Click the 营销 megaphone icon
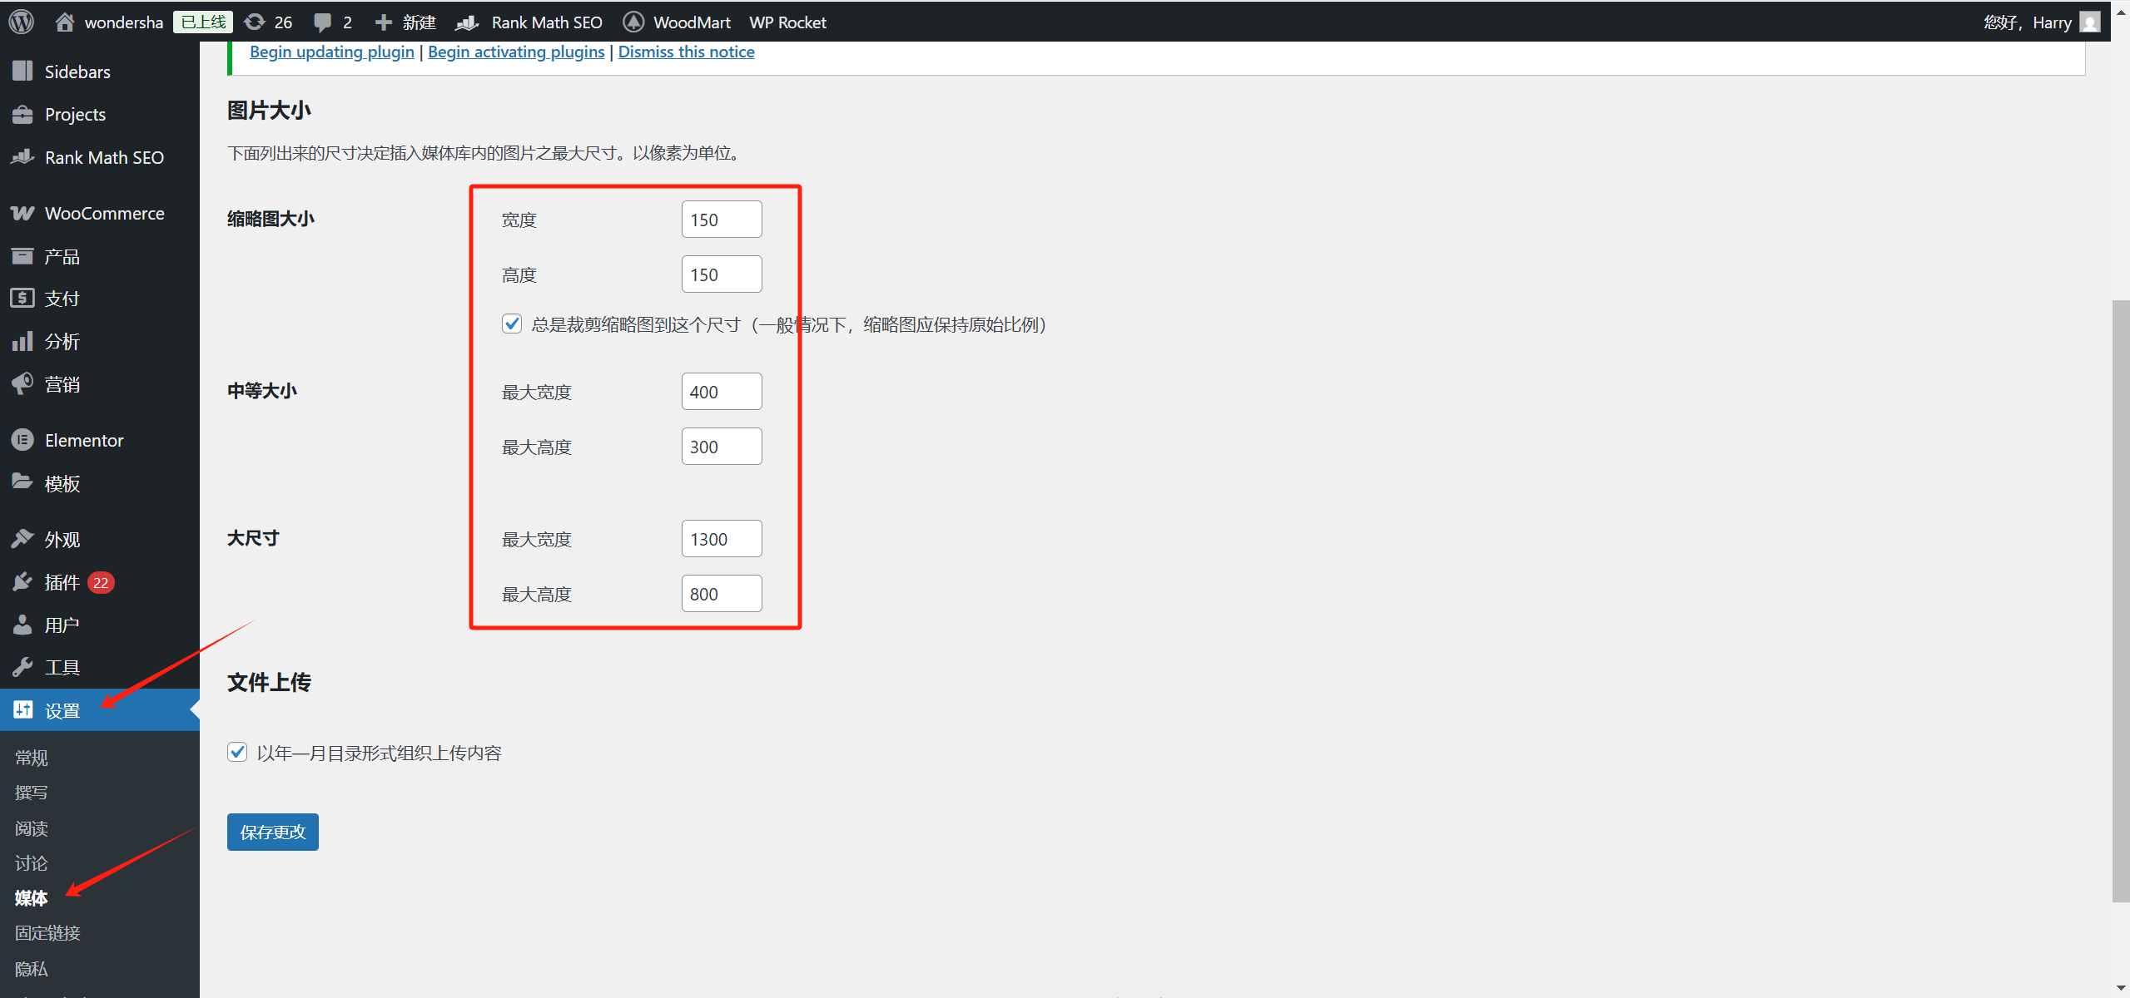Image resolution: width=2130 pixels, height=998 pixels. (x=22, y=384)
